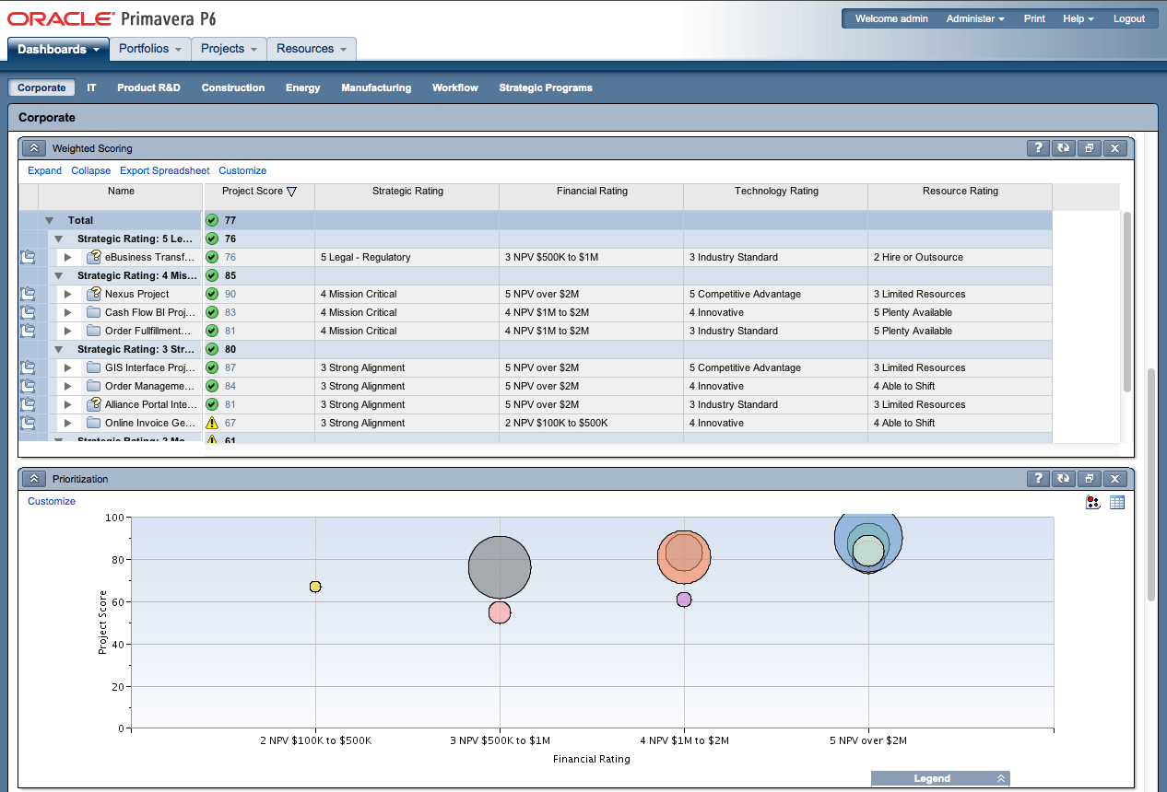Image resolution: width=1167 pixels, height=792 pixels.
Task: Open the Help dropdown
Action: click(x=1079, y=18)
